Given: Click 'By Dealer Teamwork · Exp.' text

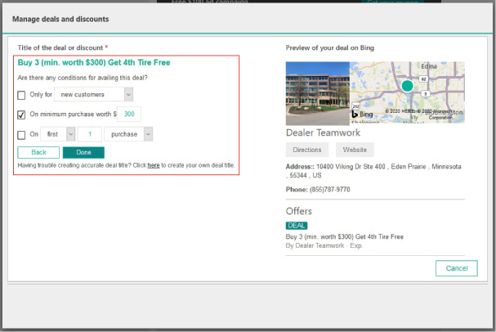Looking at the screenshot, I should coord(324,245).
